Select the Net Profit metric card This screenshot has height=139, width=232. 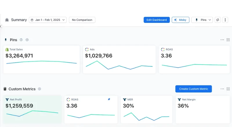(x=32, y=109)
